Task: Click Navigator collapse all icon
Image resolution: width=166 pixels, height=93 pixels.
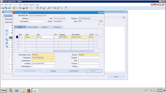Action: click(x=7, y=47)
